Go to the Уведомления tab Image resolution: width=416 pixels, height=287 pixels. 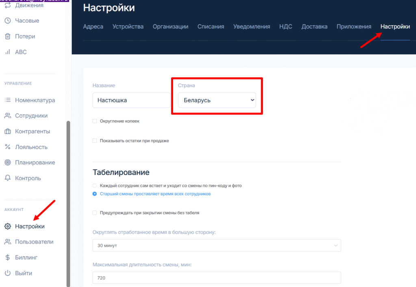(251, 26)
